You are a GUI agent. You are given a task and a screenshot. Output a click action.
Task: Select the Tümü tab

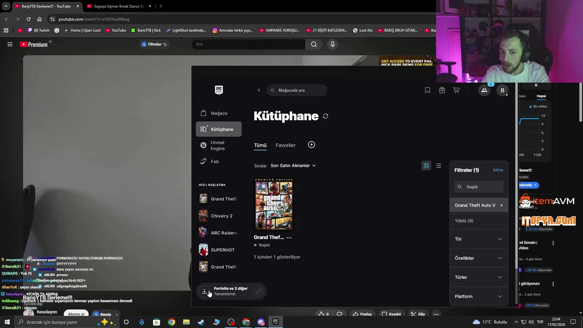[260, 145]
